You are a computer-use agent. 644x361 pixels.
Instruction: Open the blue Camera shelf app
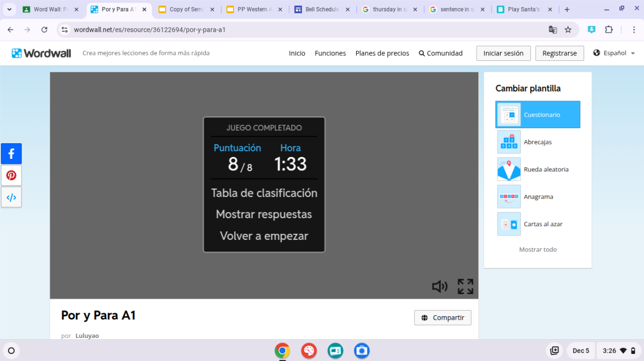pos(362,350)
